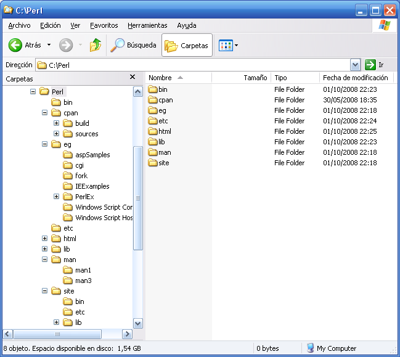Viewport: 400px width, 357px height.
Task: Expand the build tree node
Action: click(x=56, y=123)
